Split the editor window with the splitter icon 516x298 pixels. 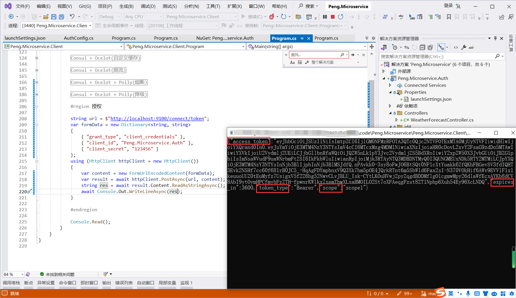(372, 47)
